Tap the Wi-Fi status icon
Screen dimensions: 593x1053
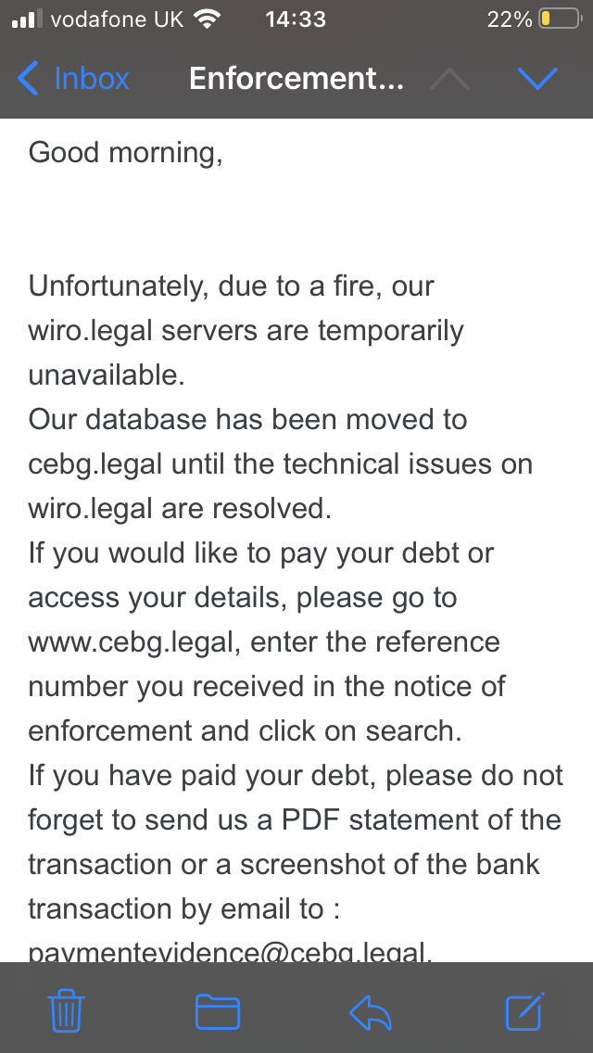207,19
